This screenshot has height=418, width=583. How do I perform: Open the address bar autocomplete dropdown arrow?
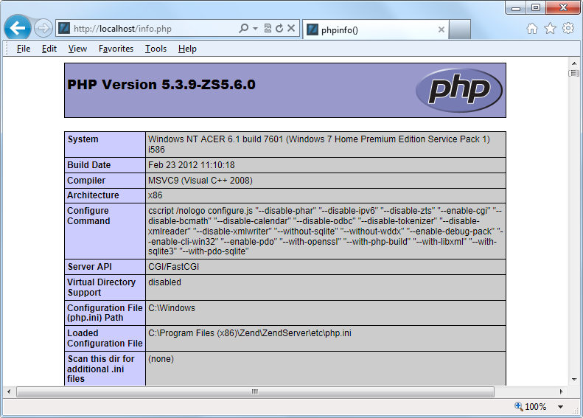point(256,28)
